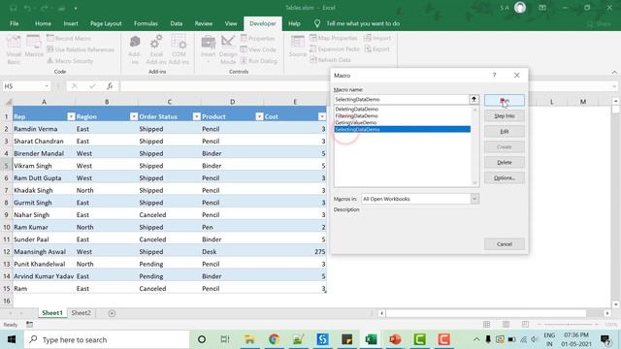Click the Insert Function fx icon
Viewport: 621px width, 349px height.
pyautogui.click(x=110, y=86)
